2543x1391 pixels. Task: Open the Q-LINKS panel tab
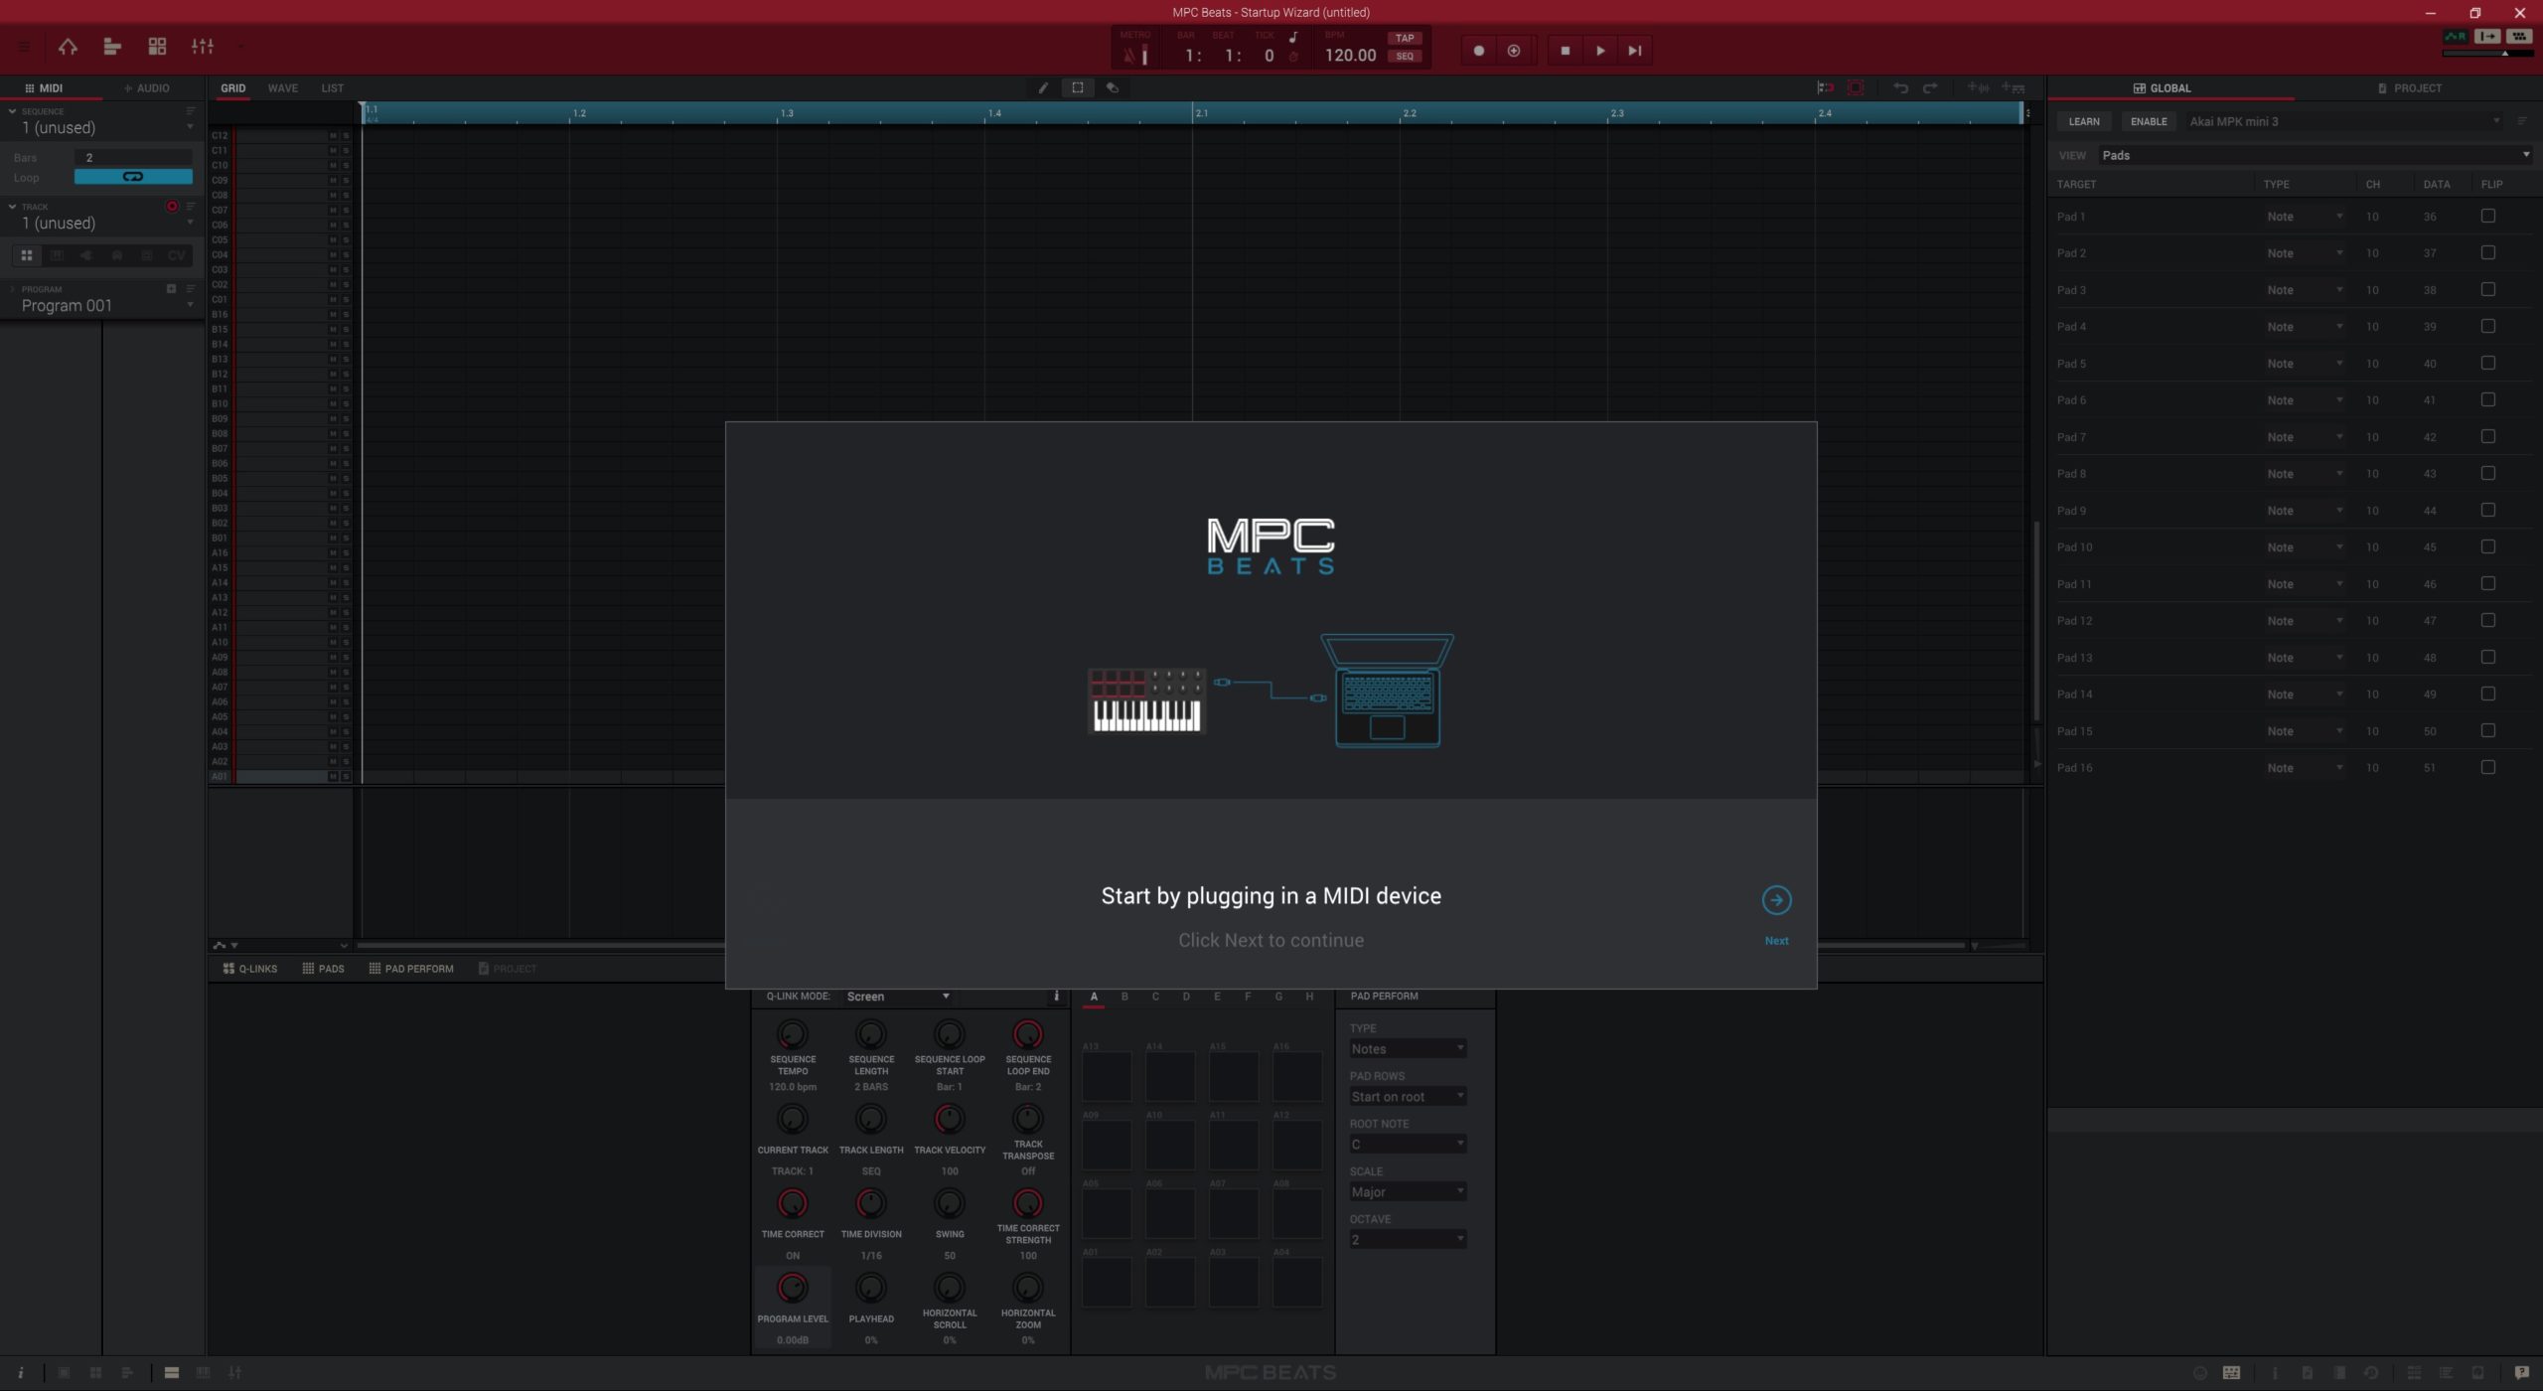coord(250,969)
